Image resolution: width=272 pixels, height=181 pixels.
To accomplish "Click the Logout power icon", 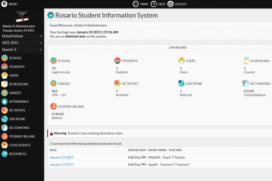I will coord(170,4).
